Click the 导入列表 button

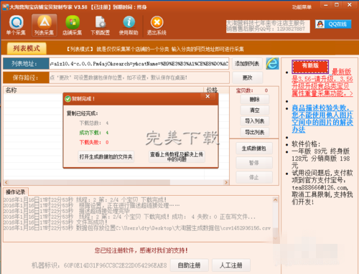pyautogui.click(x=255, y=121)
